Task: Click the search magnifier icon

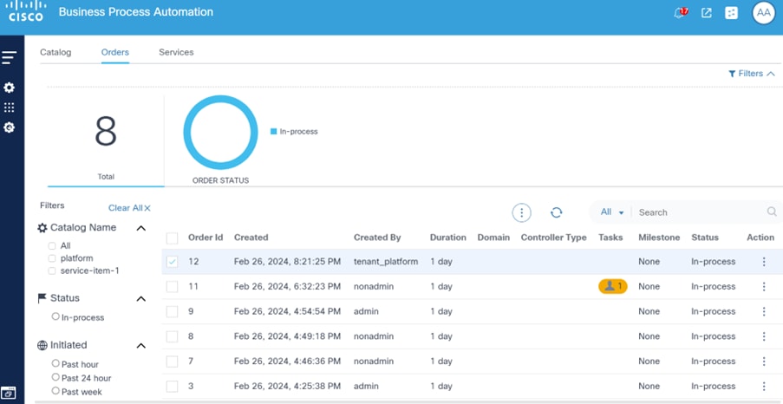Action: click(x=772, y=212)
